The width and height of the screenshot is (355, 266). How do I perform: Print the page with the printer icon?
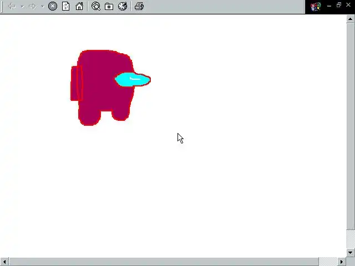[x=139, y=6]
